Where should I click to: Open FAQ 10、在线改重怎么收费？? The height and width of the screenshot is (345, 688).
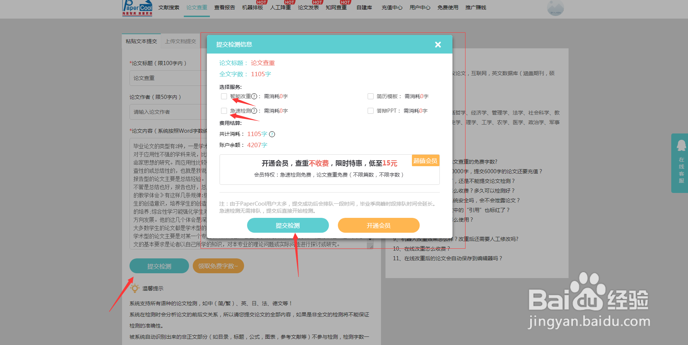click(x=422, y=249)
